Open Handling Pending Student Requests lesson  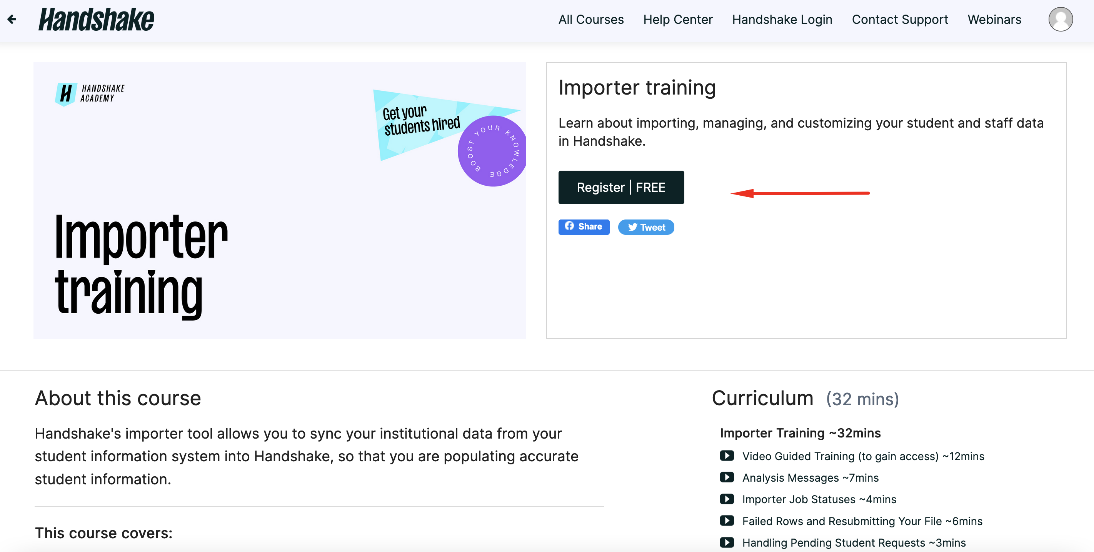pyautogui.click(x=854, y=543)
